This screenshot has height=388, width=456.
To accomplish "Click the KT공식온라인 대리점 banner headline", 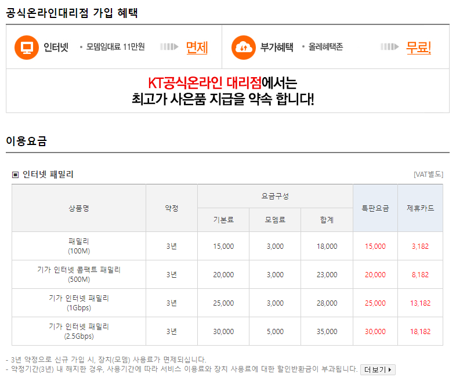I will point(222,83).
